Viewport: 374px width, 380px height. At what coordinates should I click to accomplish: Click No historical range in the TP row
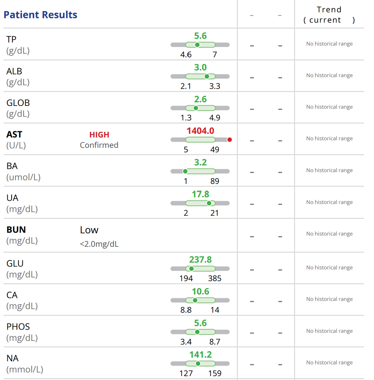pos(329,44)
